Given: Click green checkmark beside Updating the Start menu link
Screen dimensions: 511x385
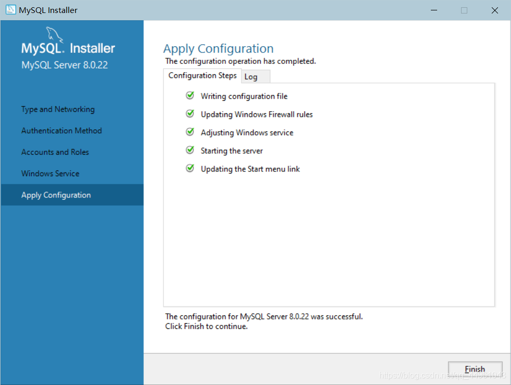Looking at the screenshot, I should pyautogui.click(x=190, y=168).
